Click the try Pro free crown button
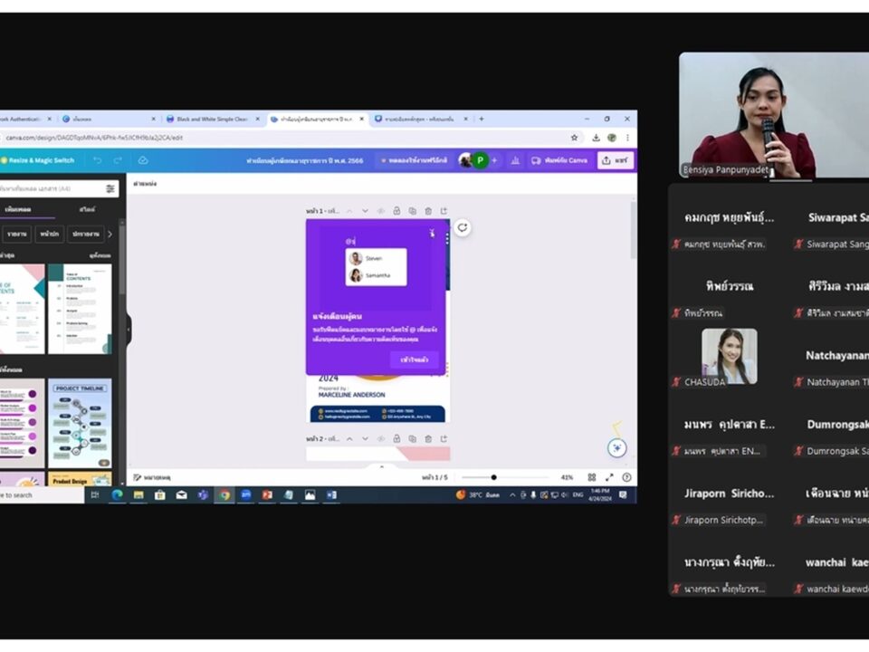 click(x=414, y=160)
